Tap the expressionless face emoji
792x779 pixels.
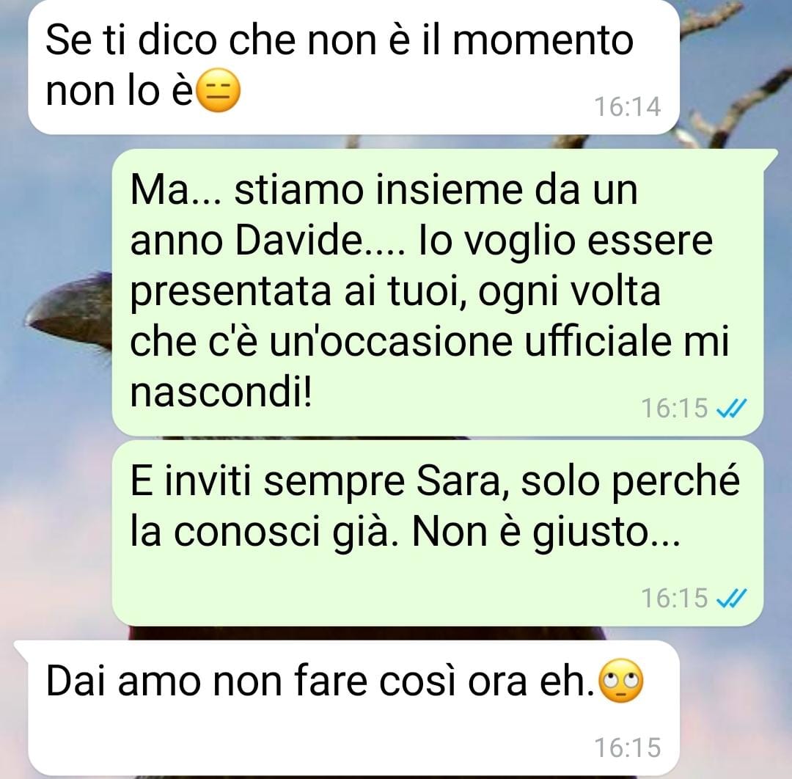(218, 90)
